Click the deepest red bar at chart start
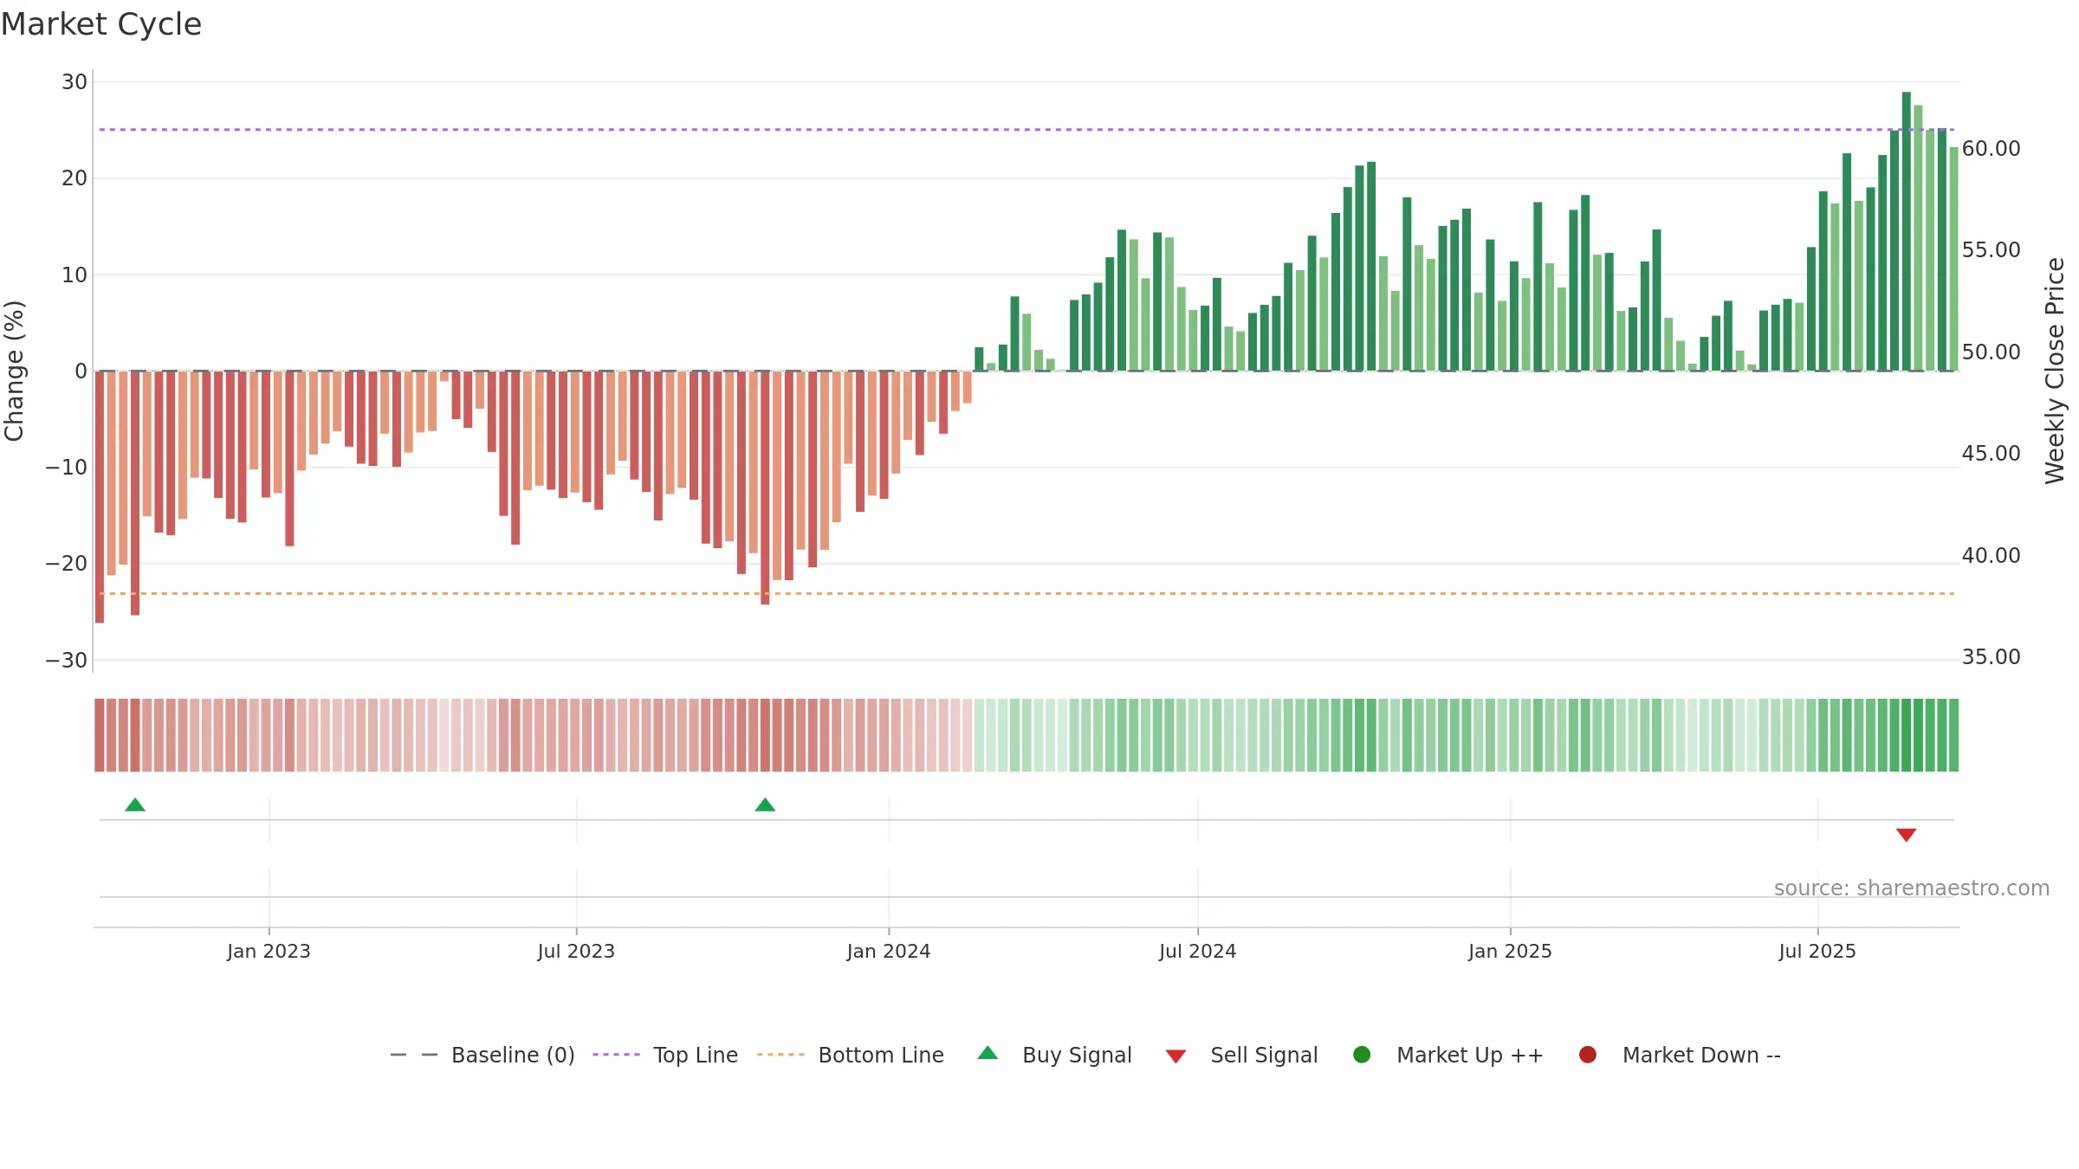 [100, 497]
